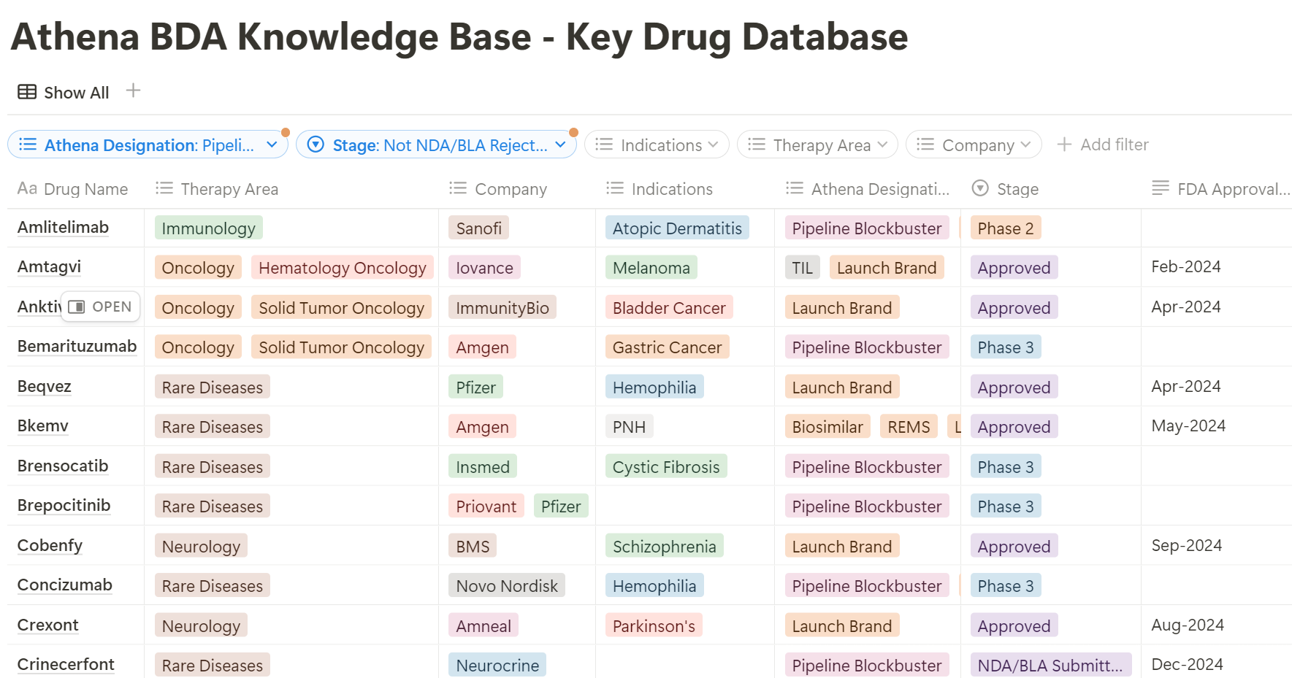
Task: Click the table icon beside Show All
Action: tap(27, 91)
